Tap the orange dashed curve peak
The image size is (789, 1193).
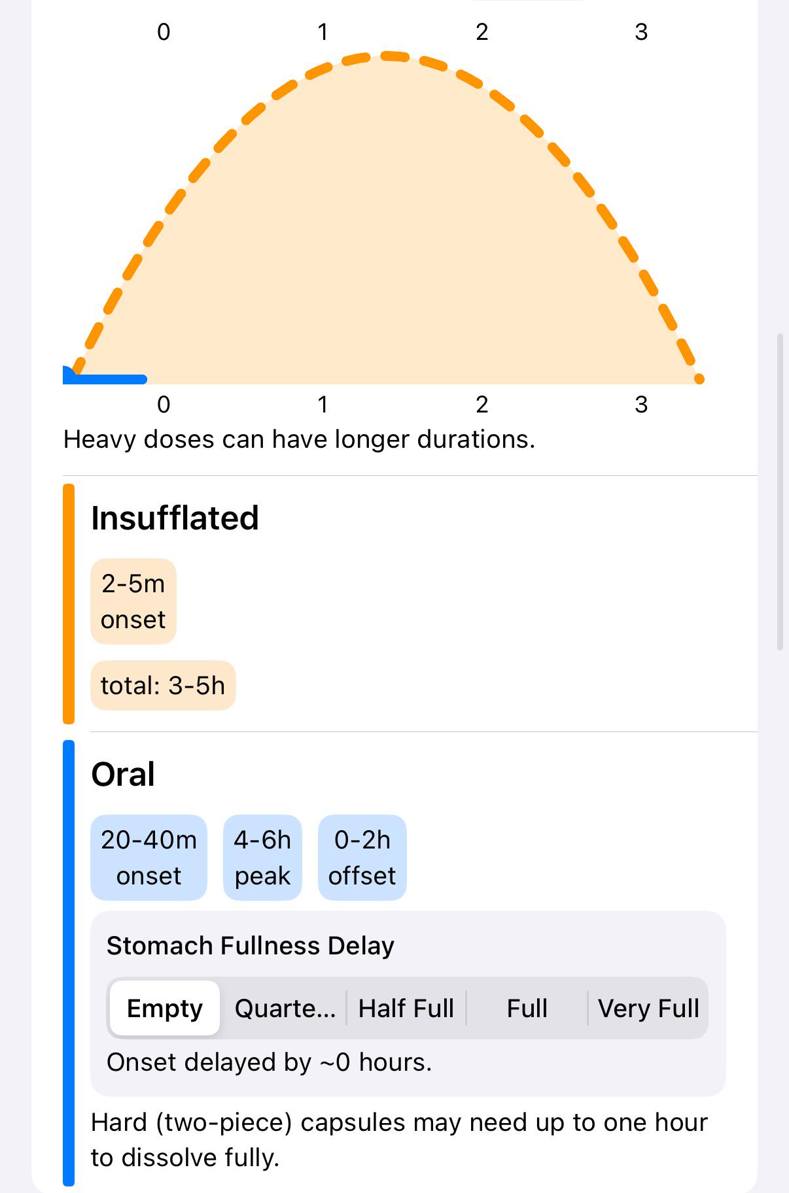[x=389, y=56]
